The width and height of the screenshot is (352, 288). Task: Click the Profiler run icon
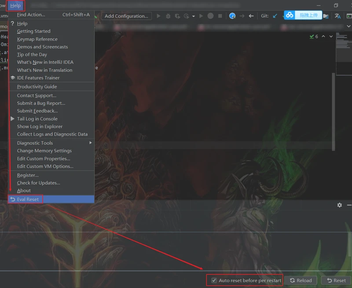click(x=186, y=16)
